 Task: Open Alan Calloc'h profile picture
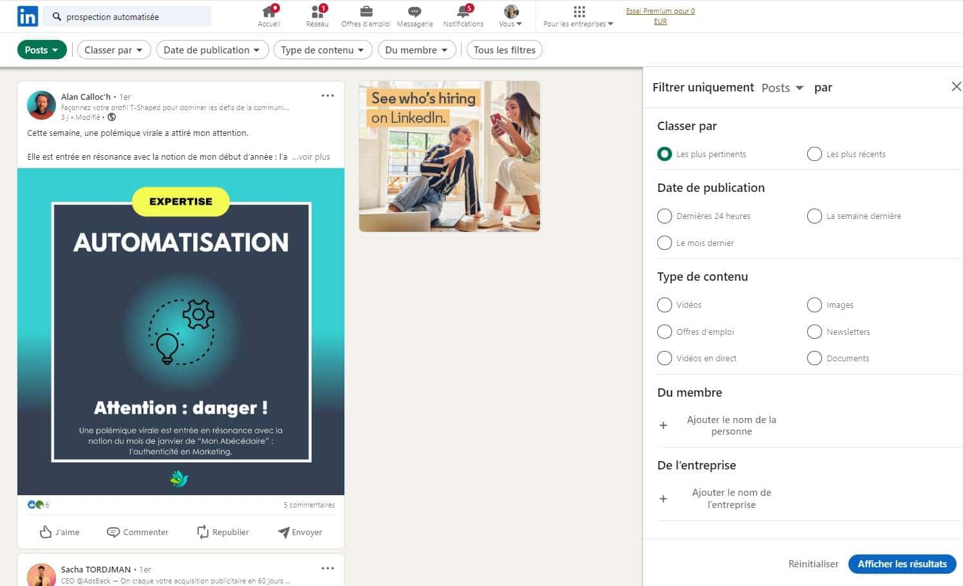coord(41,105)
